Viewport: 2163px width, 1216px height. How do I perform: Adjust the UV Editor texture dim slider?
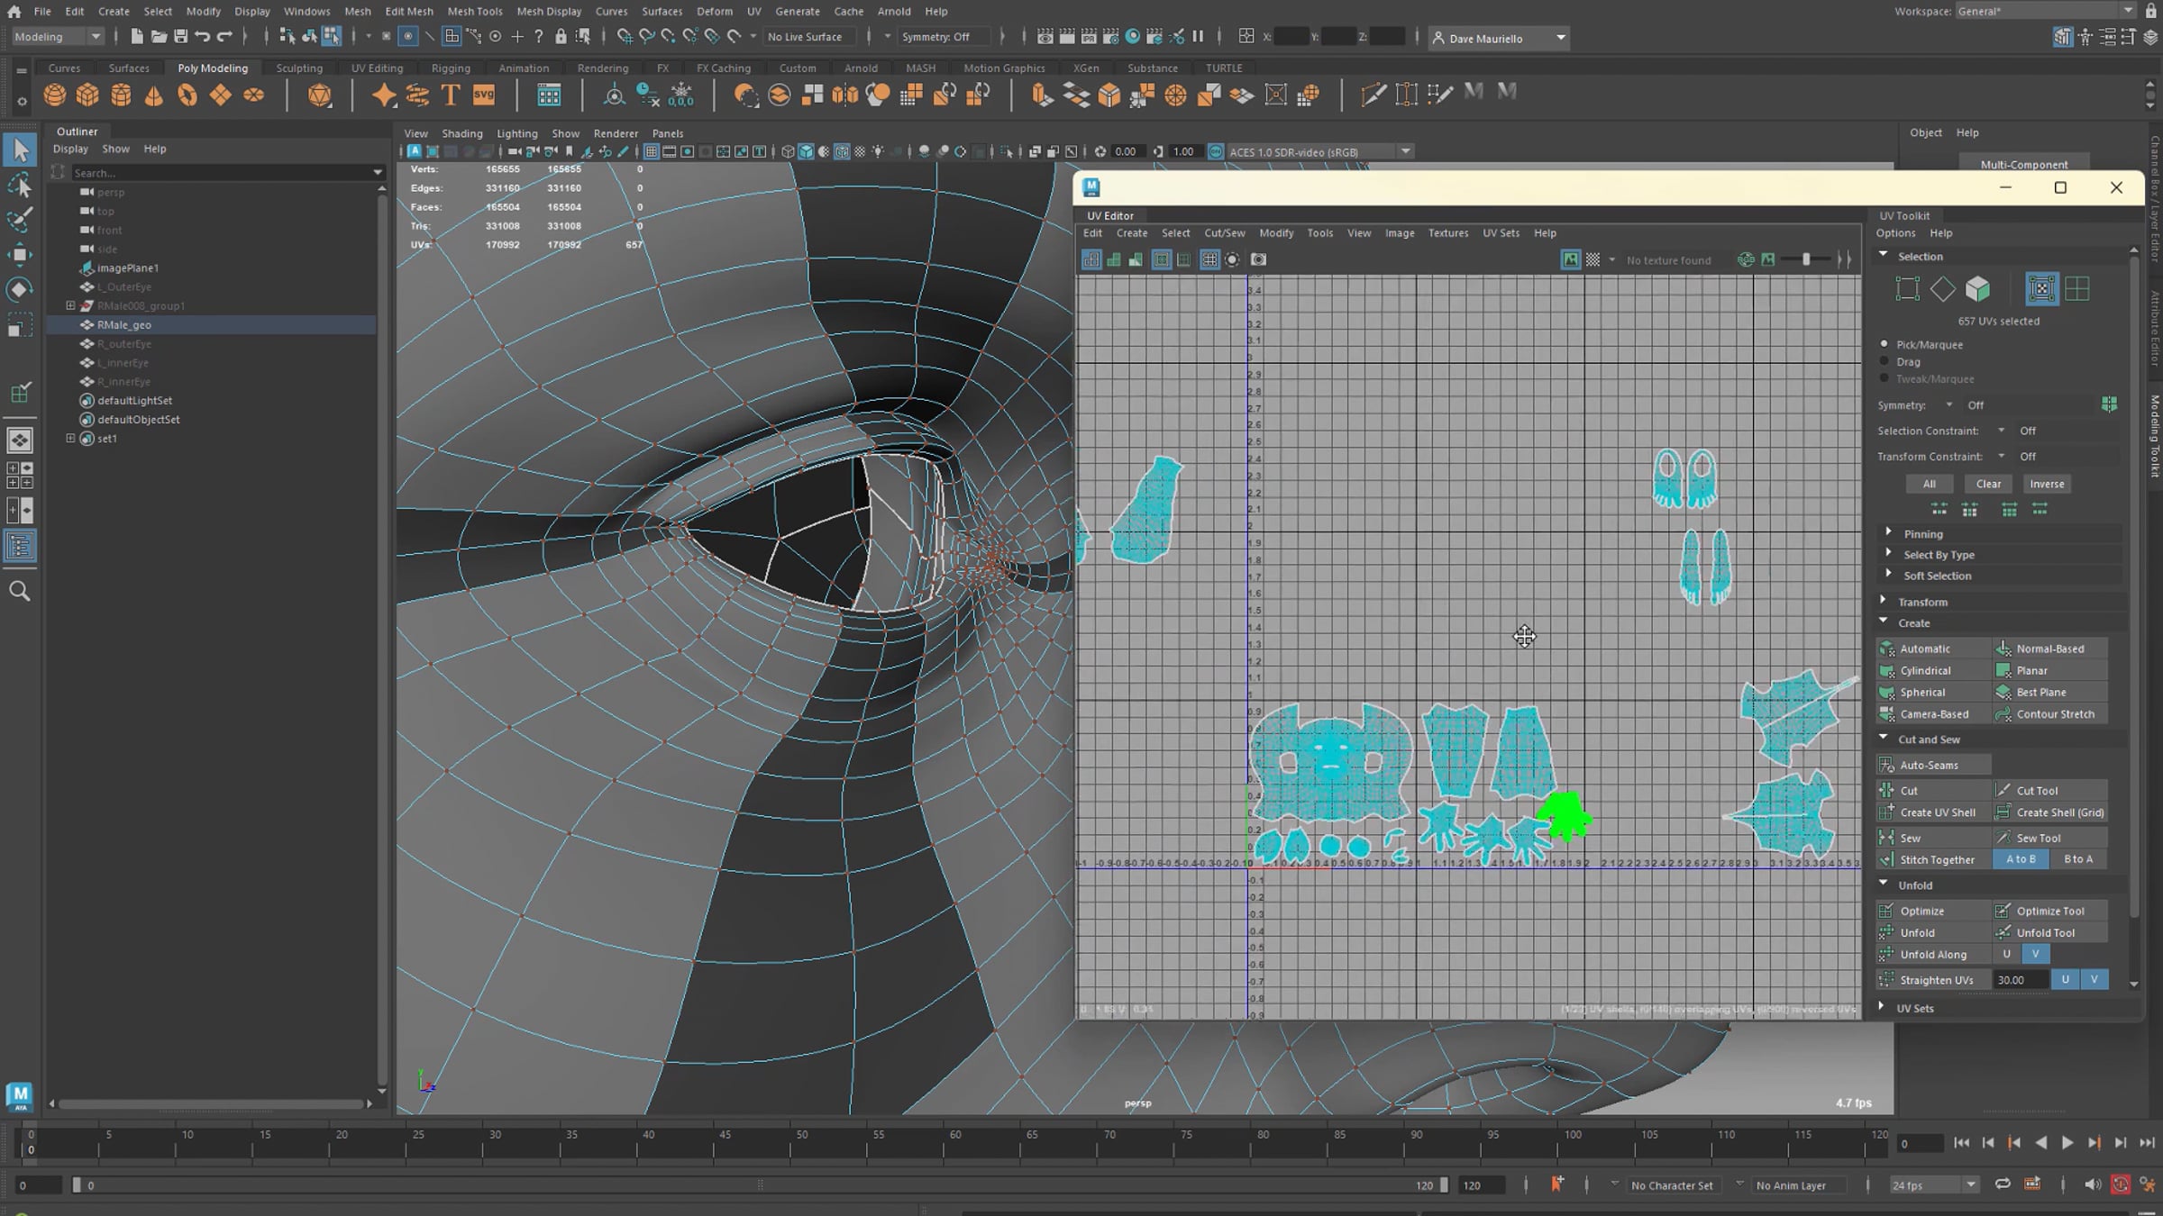pos(1806,259)
